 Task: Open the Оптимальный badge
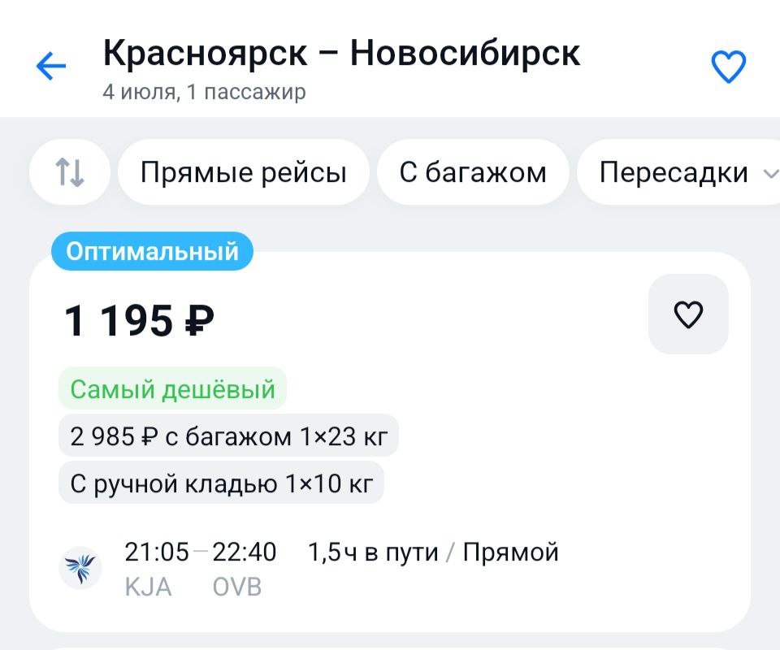point(152,251)
